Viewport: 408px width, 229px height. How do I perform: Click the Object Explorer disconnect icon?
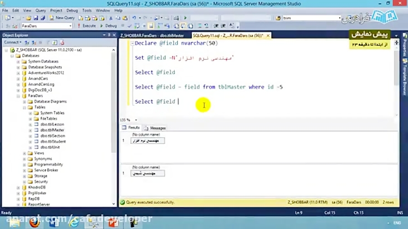pos(34,43)
